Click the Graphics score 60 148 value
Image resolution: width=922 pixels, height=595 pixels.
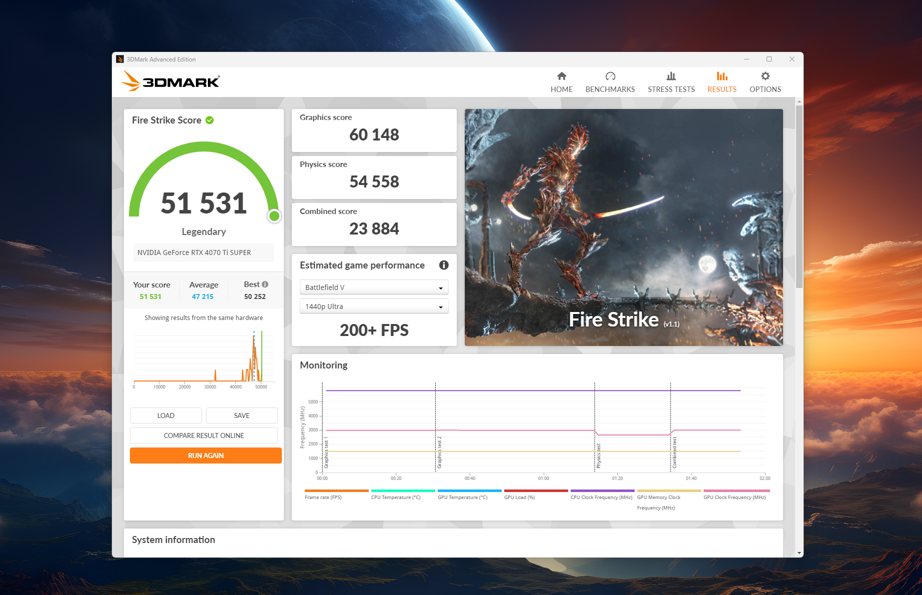(x=374, y=134)
